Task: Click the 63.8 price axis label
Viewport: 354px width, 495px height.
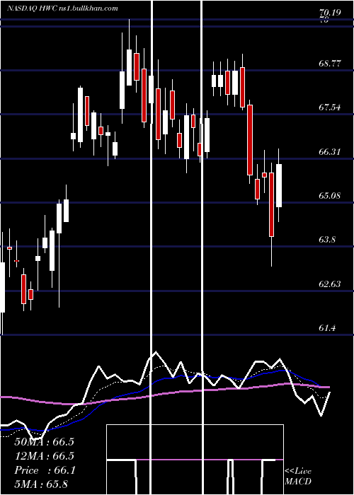Action: [327, 240]
